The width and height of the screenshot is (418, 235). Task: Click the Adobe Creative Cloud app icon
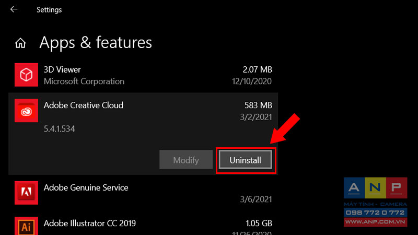(x=27, y=111)
